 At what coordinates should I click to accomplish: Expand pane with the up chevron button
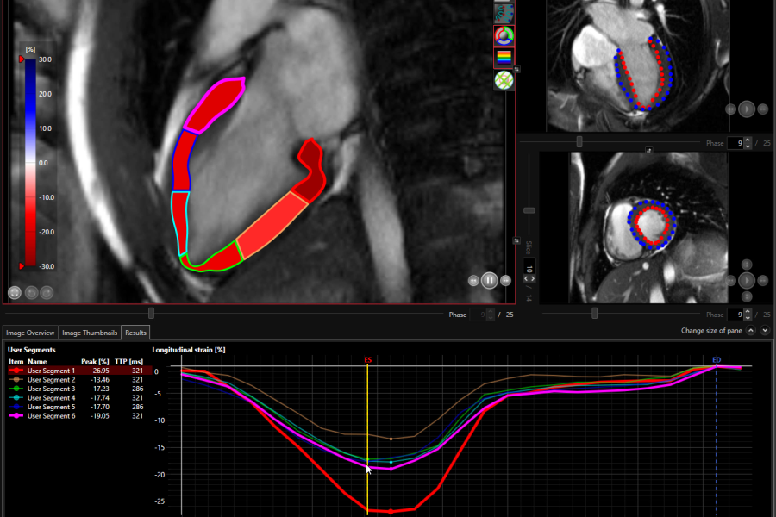coord(751,331)
